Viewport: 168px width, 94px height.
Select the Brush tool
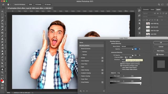[2, 36]
